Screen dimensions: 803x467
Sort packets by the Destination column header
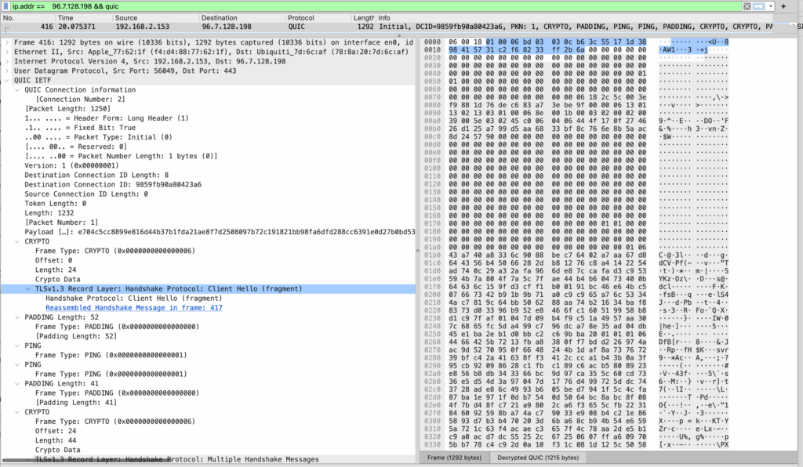click(x=242, y=18)
